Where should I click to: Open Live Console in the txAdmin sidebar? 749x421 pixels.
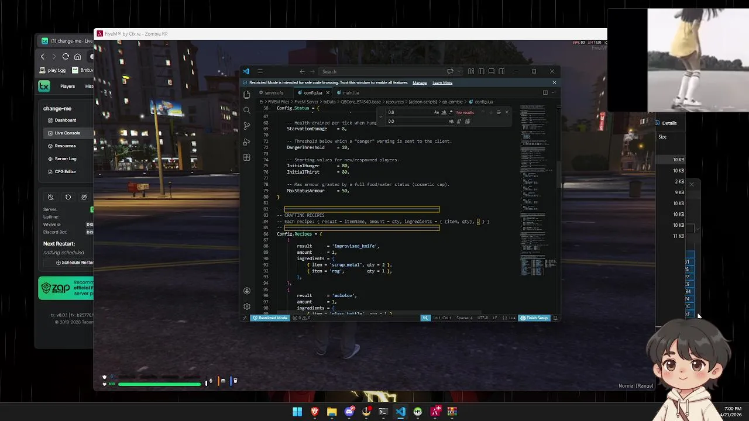pos(67,133)
